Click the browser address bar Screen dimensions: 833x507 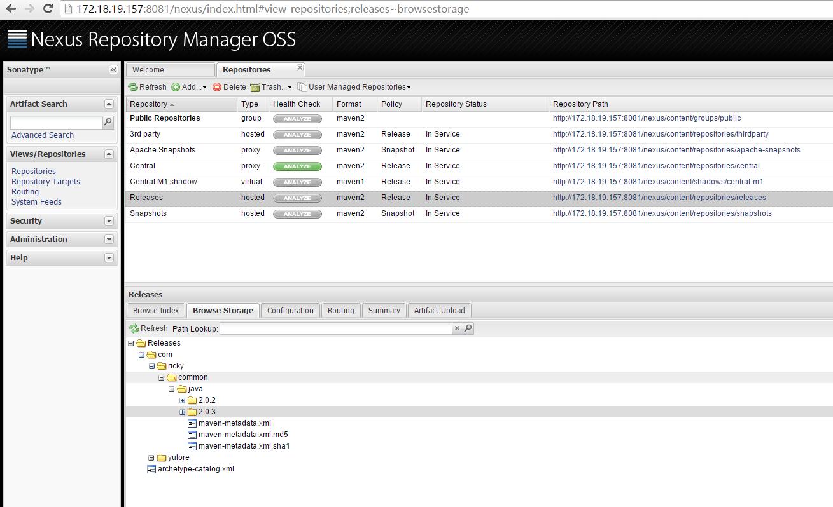445,9
